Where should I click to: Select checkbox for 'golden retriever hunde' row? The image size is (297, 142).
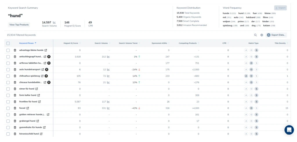(8, 114)
